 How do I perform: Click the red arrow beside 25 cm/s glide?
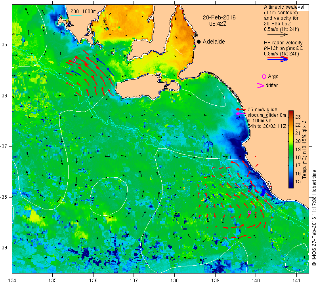(x=241, y=109)
